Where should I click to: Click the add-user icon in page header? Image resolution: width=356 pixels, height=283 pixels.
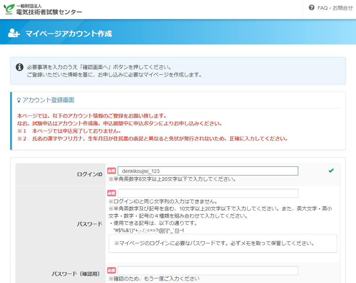point(14,34)
